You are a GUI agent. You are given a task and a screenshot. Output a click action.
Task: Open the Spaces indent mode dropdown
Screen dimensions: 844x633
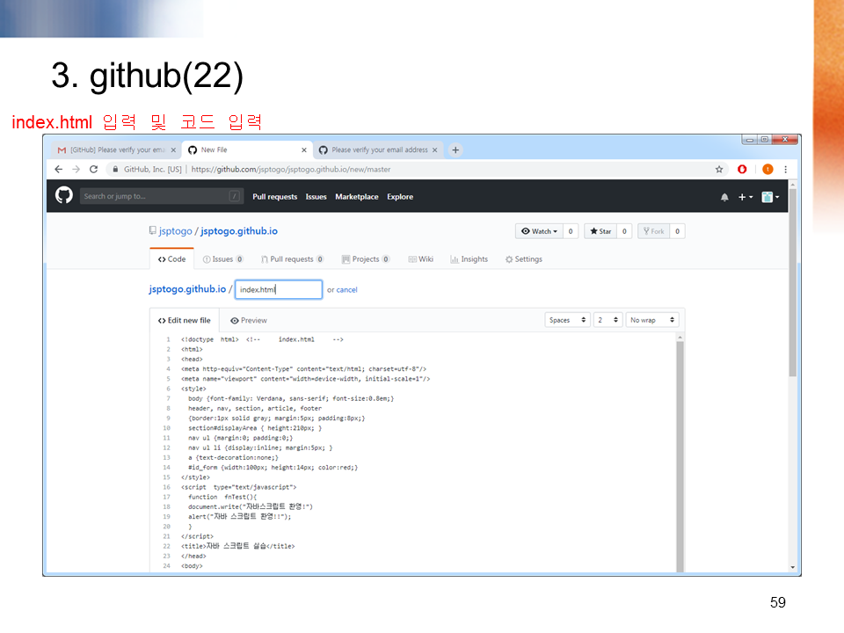pos(567,320)
